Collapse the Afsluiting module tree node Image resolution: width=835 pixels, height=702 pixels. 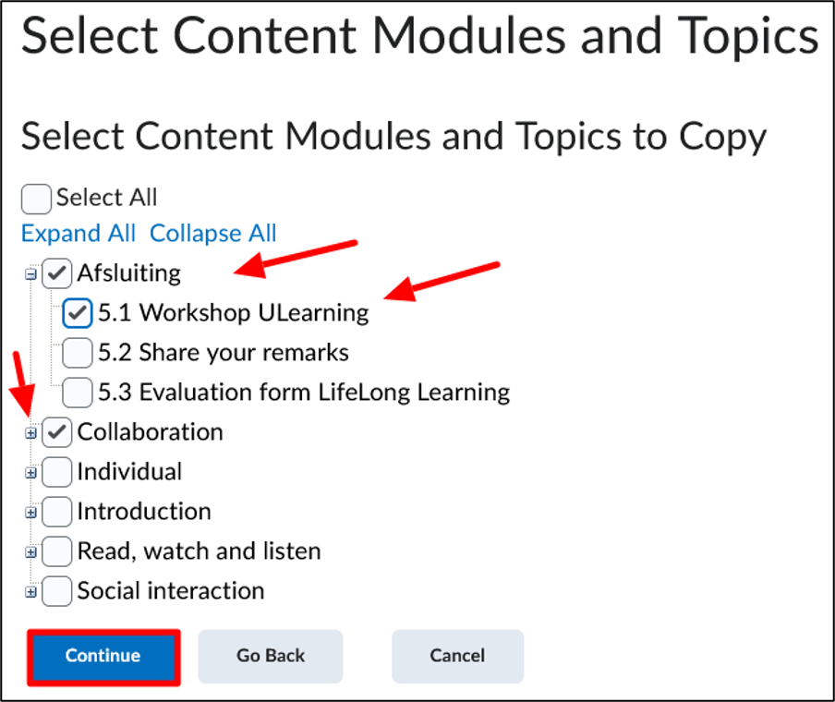(x=30, y=273)
